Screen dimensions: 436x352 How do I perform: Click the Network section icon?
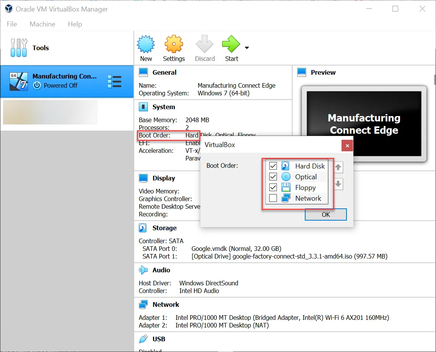point(143,305)
